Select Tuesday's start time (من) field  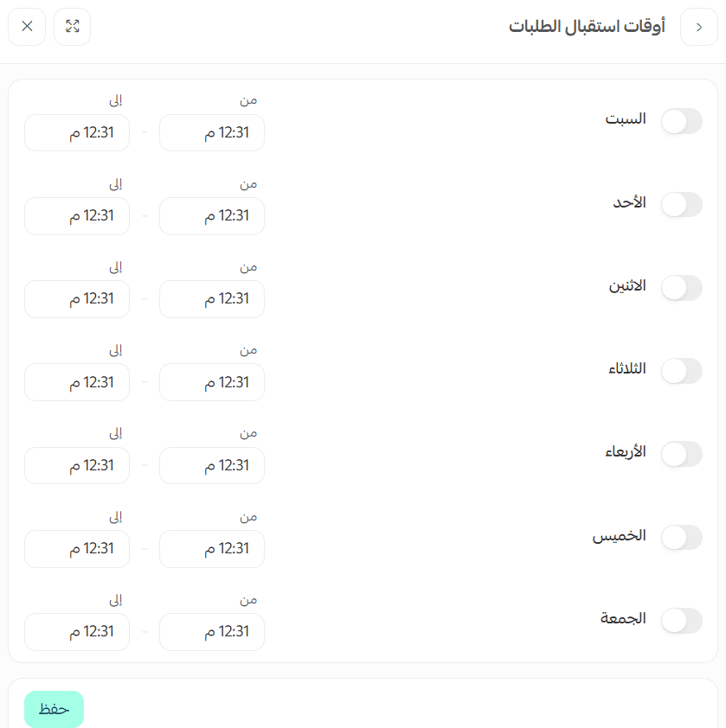click(212, 382)
